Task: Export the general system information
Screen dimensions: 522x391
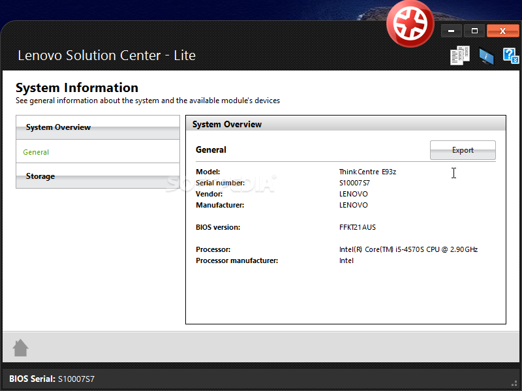Action: tap(463, 150)
